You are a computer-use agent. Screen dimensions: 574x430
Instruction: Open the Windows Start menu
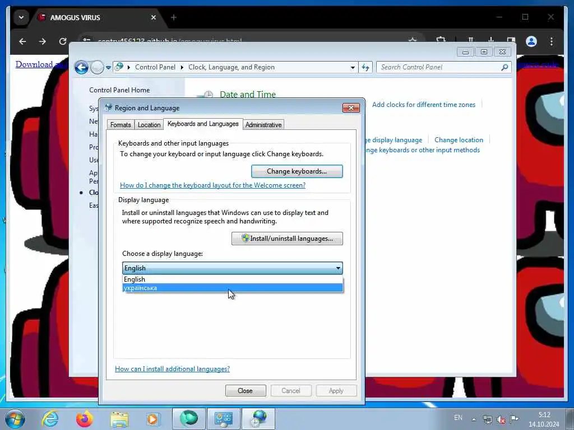click(x=15, y=419)
